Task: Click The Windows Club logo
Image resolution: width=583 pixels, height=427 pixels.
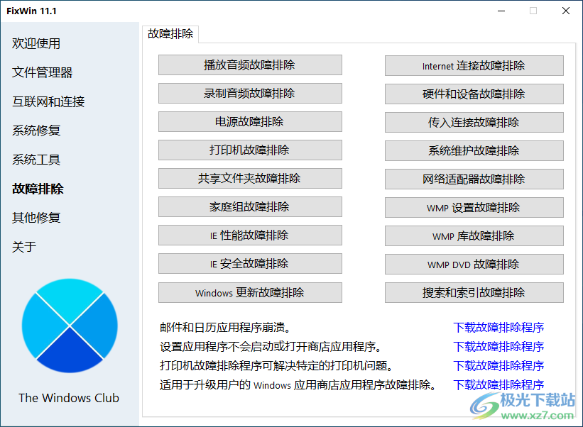Action: (x=69, y=325)
